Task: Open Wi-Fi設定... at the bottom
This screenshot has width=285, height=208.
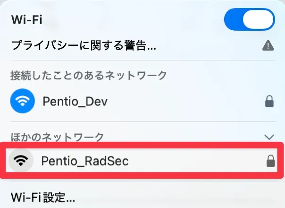Action: point(42,196)
